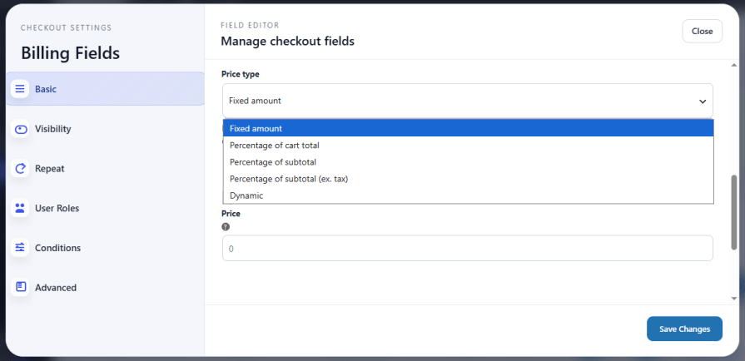Select the highlighted Fixed amount option

(x=468, y=128)
